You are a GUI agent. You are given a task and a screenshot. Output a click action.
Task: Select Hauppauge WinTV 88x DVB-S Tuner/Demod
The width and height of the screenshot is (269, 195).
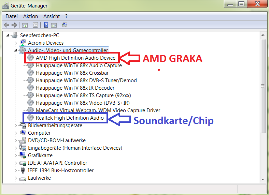pyautogui.click(x=86, y=80)
